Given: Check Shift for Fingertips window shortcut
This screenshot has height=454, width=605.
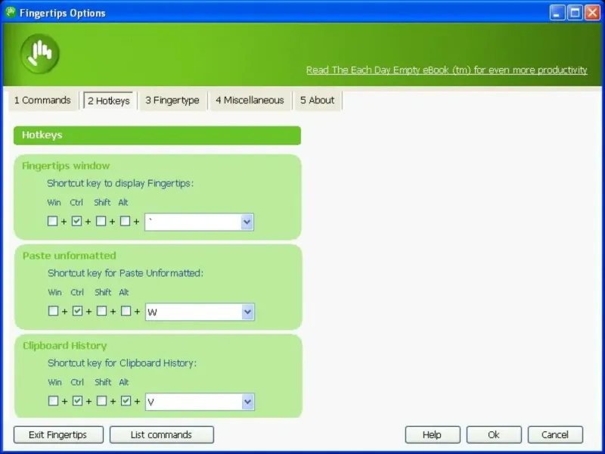Looking at the screenshot, I should coord(101,221).
